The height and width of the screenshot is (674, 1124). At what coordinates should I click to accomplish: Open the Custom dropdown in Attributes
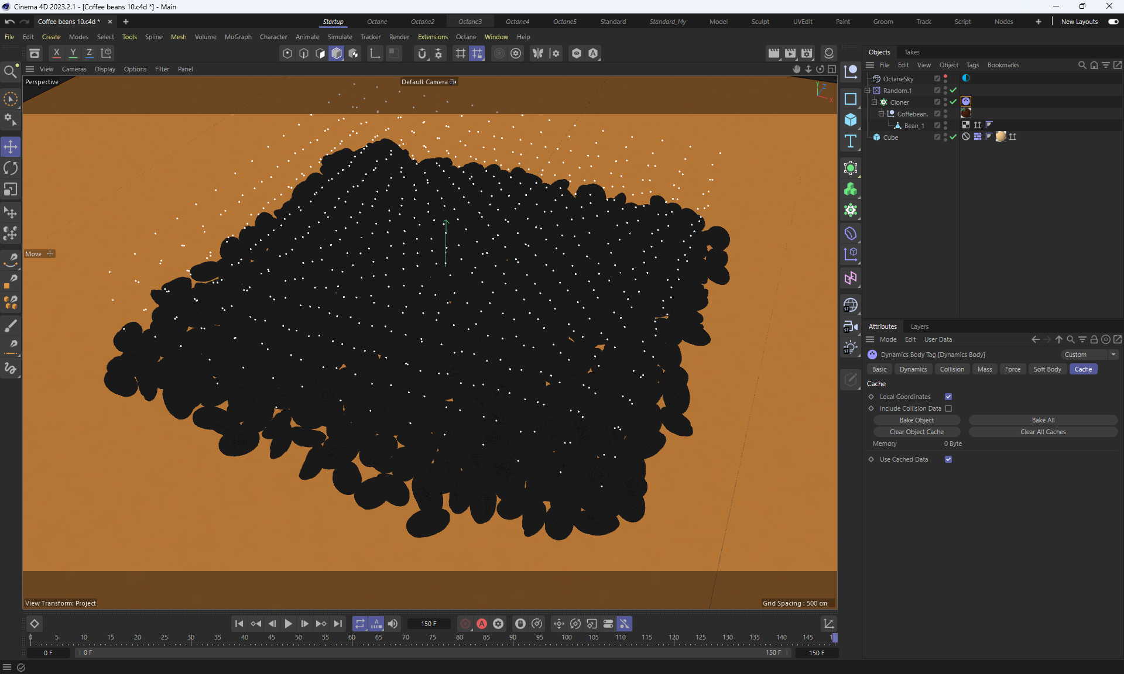pyautogui.click(x=1089, y=355)
